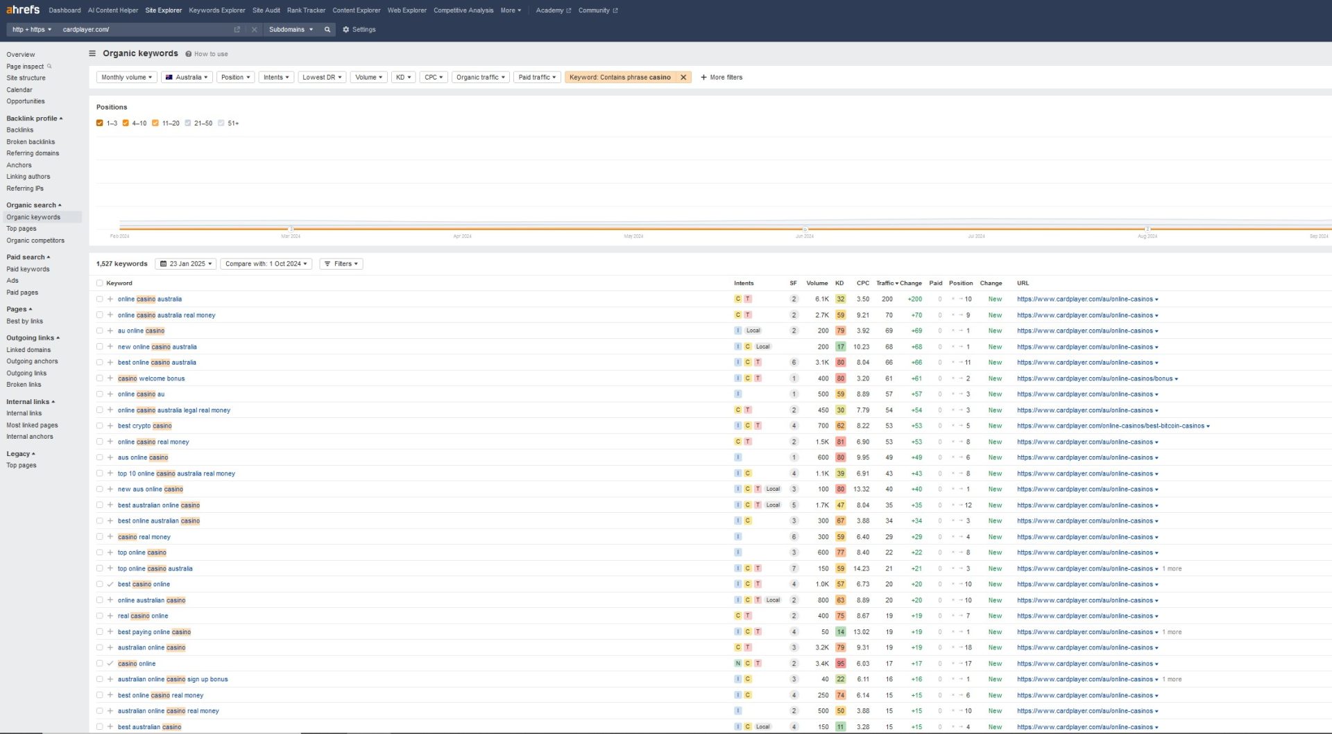Toggle the 11–20 positions checkbox
Screen dimensions: 1332x734
pyautogui.click(x=155, y=123)
